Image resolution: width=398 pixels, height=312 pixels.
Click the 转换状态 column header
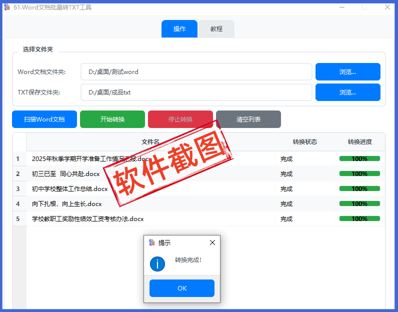pyautogui.click(x=304, y=142)
